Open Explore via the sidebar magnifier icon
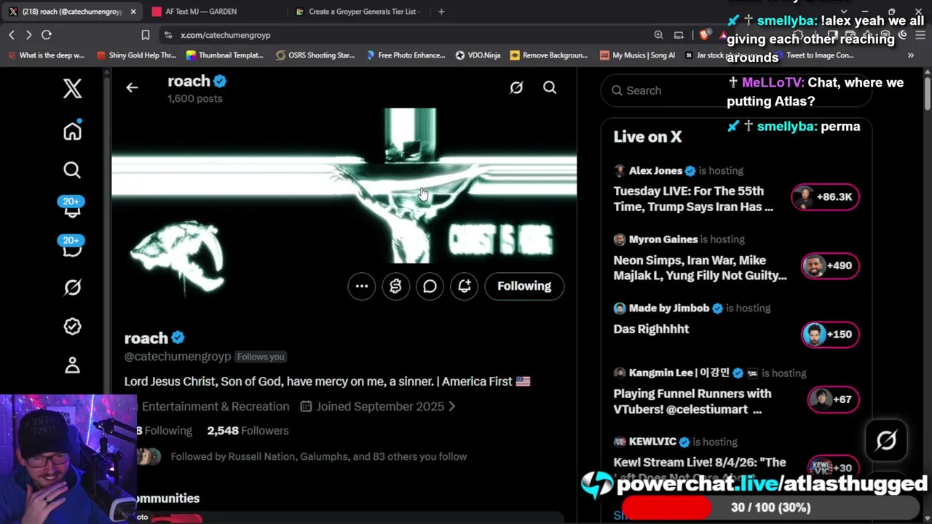 [x=72, y=170]
